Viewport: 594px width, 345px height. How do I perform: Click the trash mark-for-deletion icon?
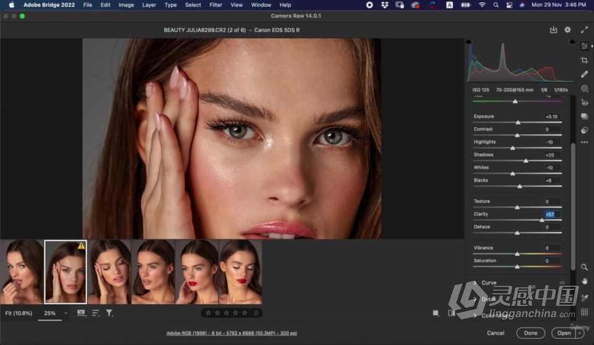click(x=256, y=313)
